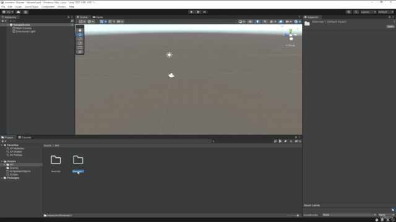Open cloud services icon in top toolbar
396x222 pixels.
point(18,12)
